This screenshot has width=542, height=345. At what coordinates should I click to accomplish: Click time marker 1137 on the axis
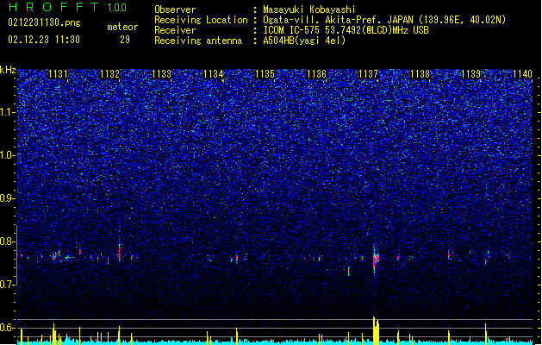(x=369, y=74)
